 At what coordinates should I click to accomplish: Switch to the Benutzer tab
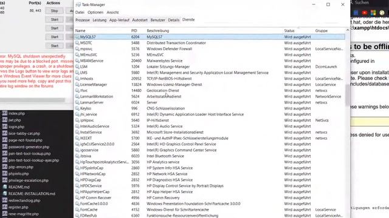point(158,20)
